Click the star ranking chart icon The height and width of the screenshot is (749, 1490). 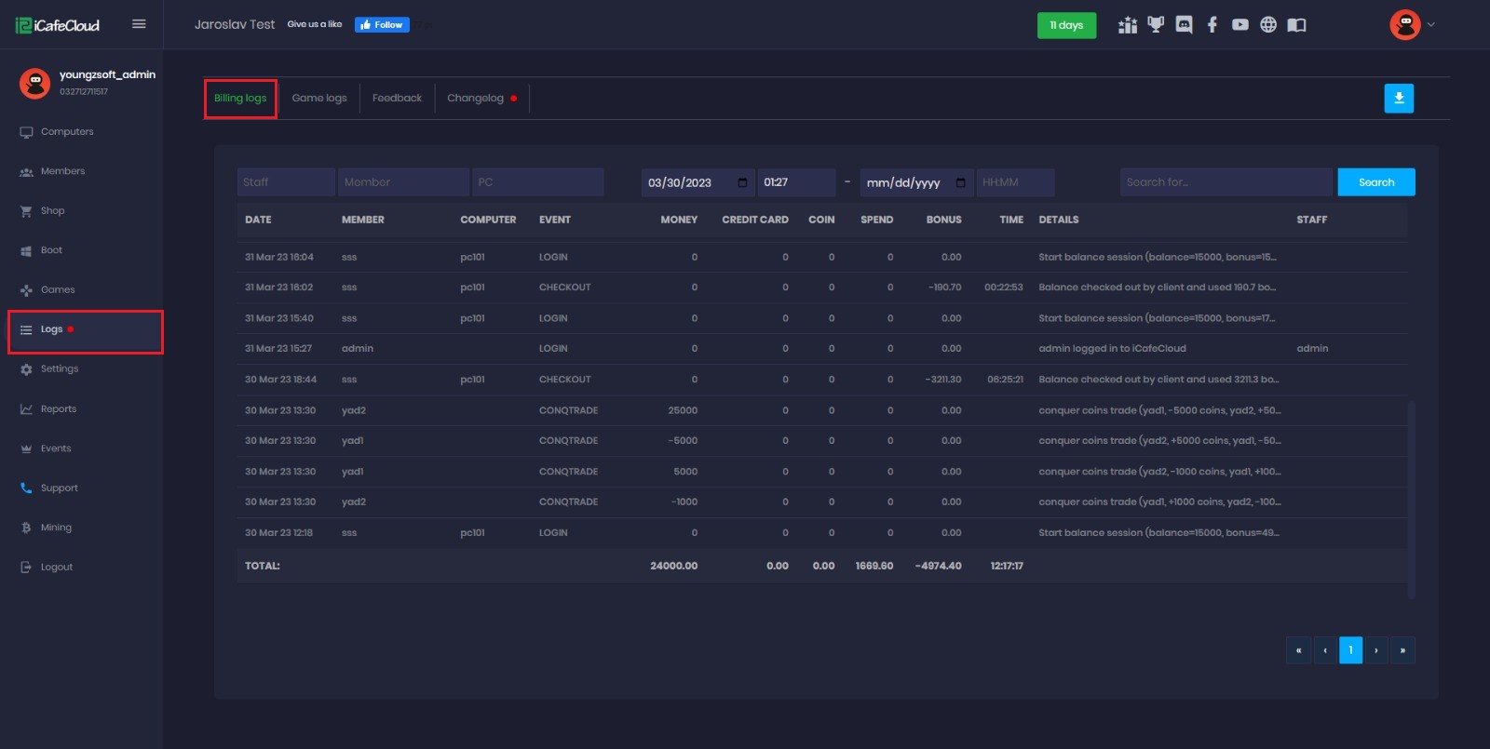[x=1128, y=25]
